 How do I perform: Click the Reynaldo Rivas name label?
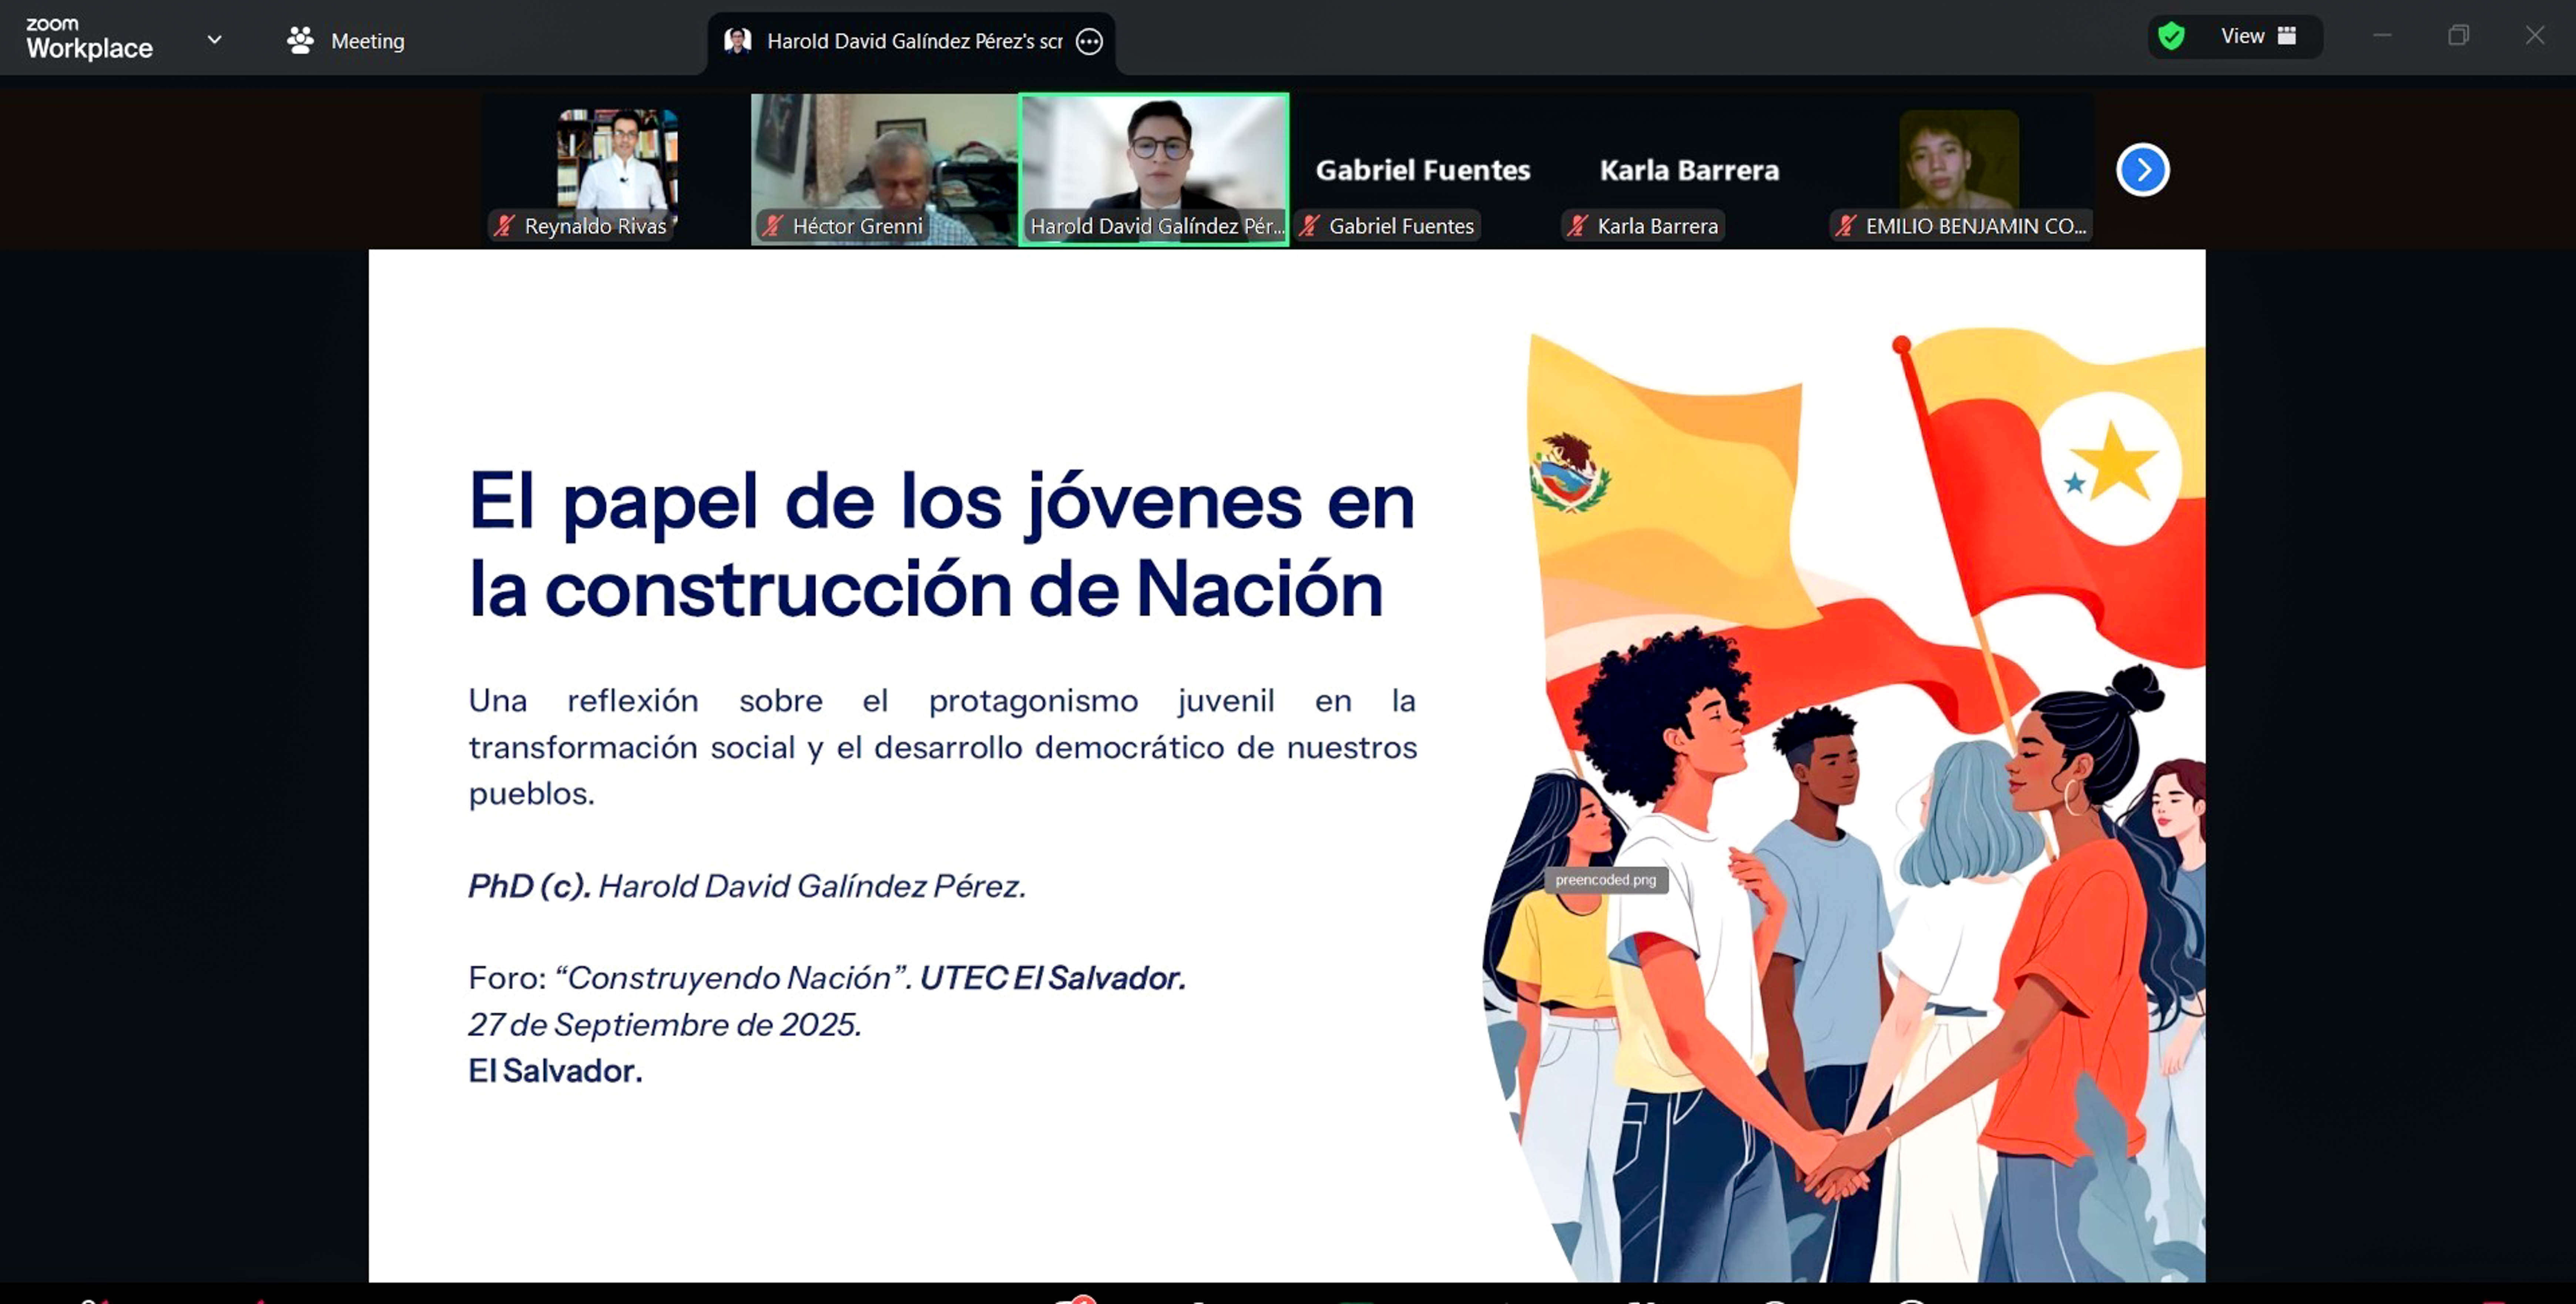(x=595, y=227)
